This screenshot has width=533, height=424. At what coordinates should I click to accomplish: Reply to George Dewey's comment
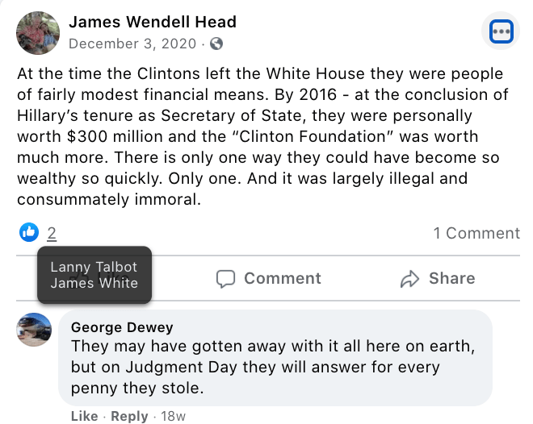pyautogui.click(x=129, y=416)
